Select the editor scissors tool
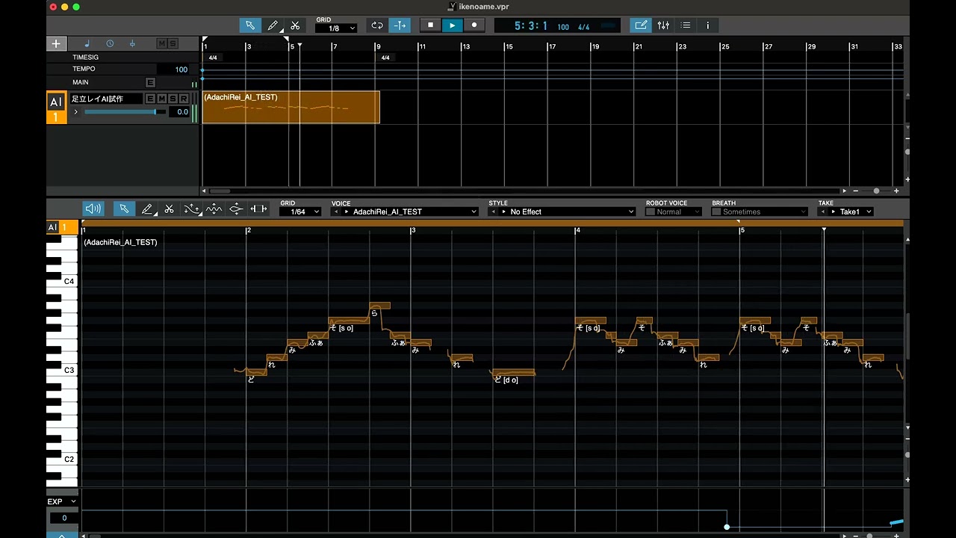 170,209
